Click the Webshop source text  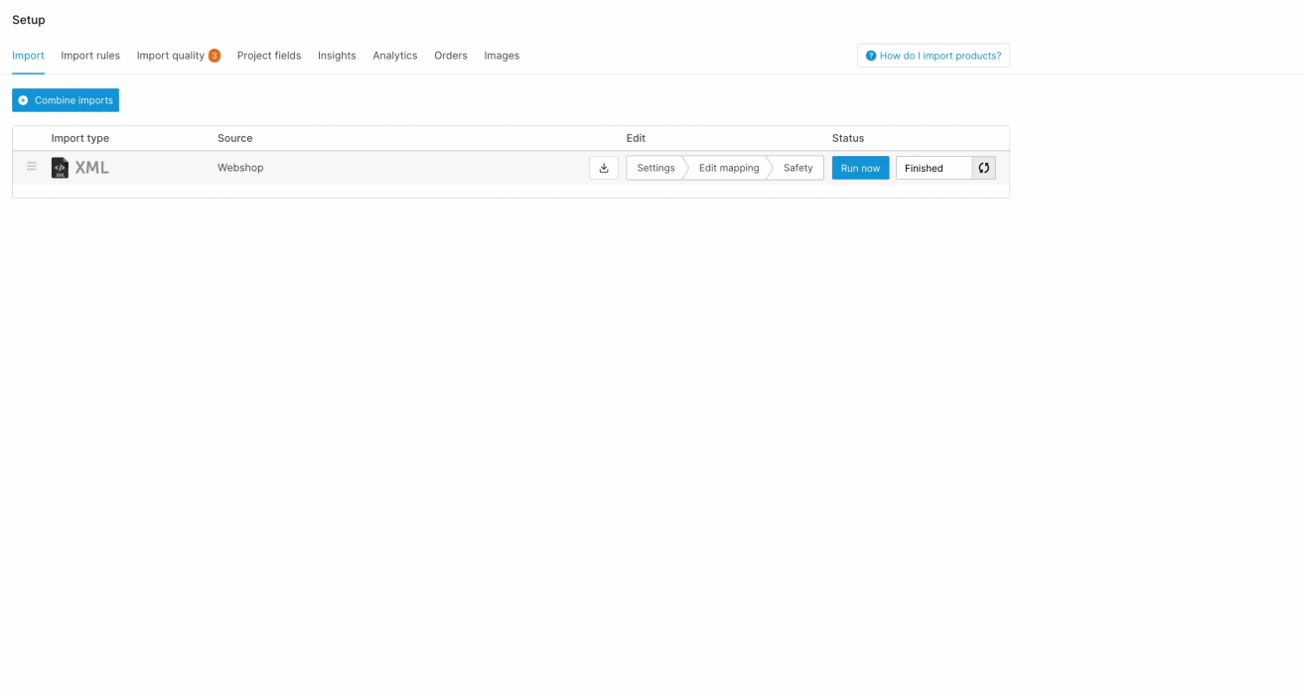tap(240, 168)
